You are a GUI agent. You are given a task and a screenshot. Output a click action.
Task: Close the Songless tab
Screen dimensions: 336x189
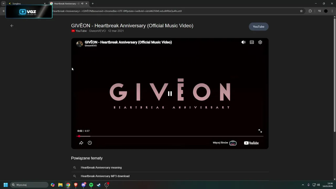[x=45, y=4]
